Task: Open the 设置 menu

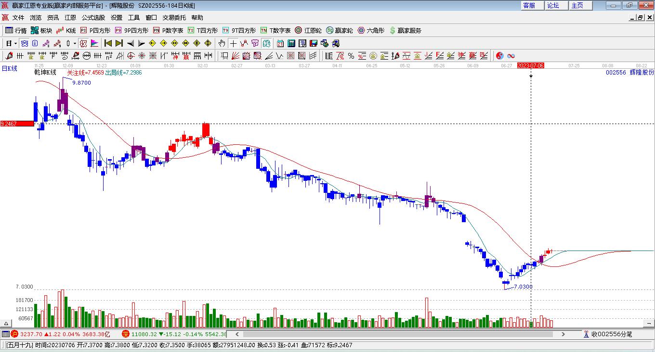Action: point(117,18)
